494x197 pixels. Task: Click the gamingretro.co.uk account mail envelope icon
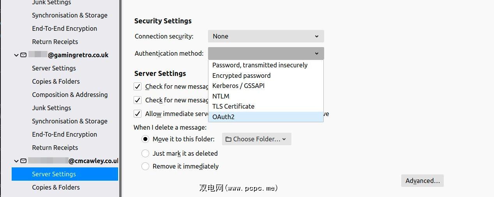(x=23, y=55)
